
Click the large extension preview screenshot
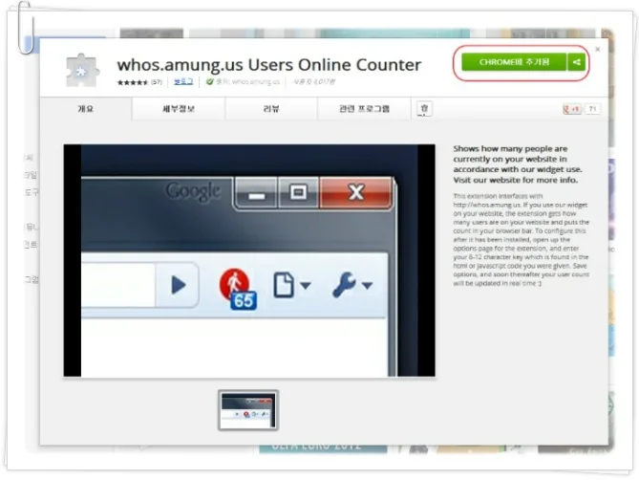(x=249, y=260)
